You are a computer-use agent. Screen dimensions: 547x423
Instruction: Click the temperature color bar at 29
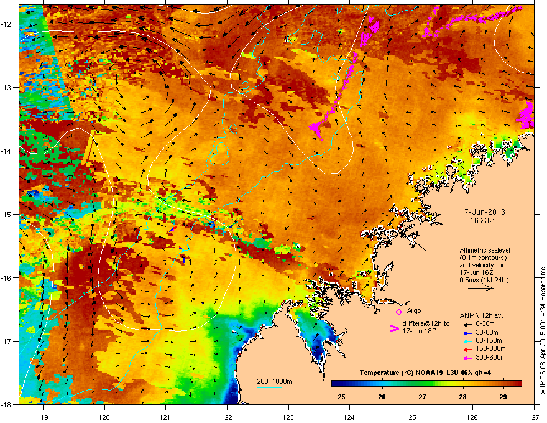[503, 383]
